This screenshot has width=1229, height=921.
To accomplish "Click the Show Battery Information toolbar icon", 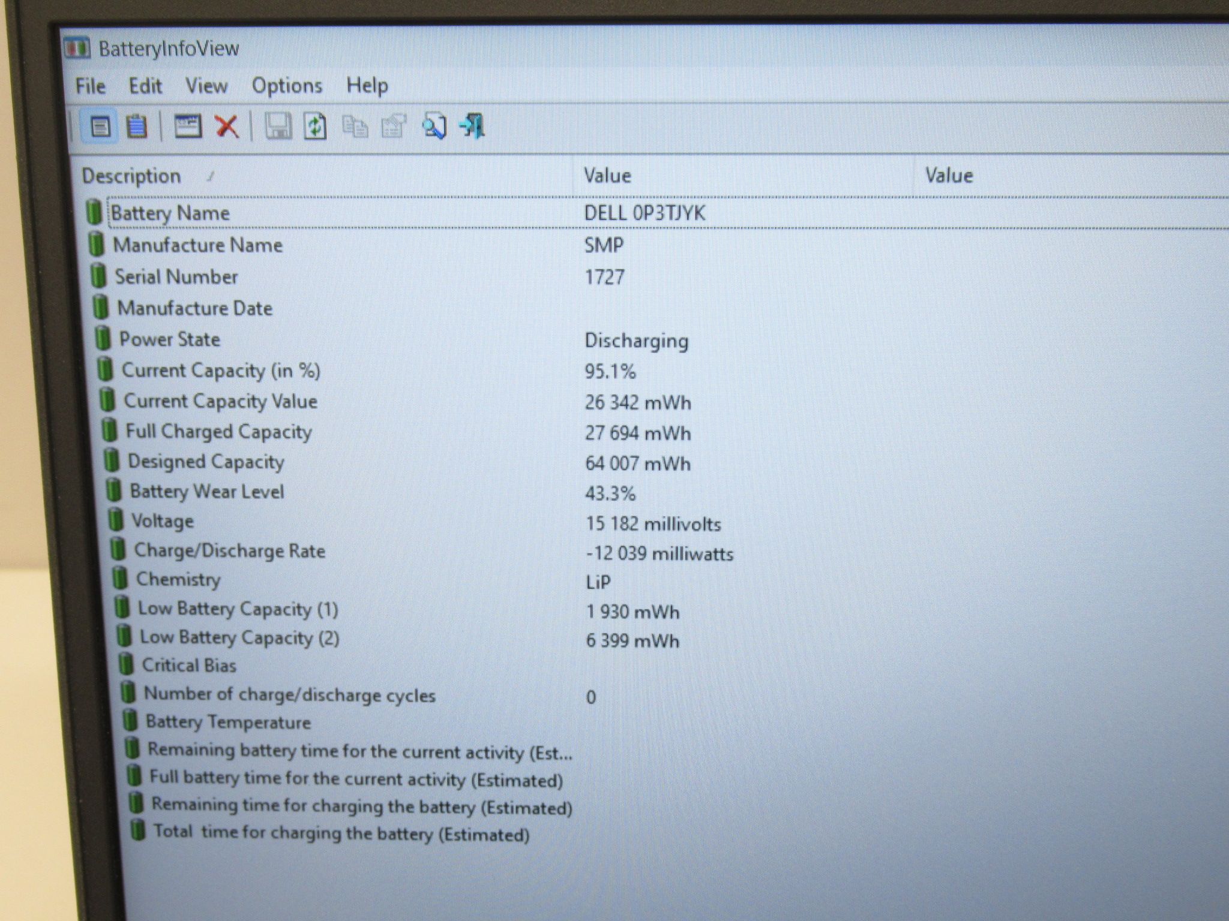I will [x=100, y=127].
